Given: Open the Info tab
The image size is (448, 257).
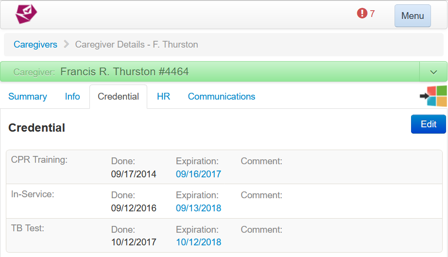Looking at the screenshot, I should pos(72,97).
